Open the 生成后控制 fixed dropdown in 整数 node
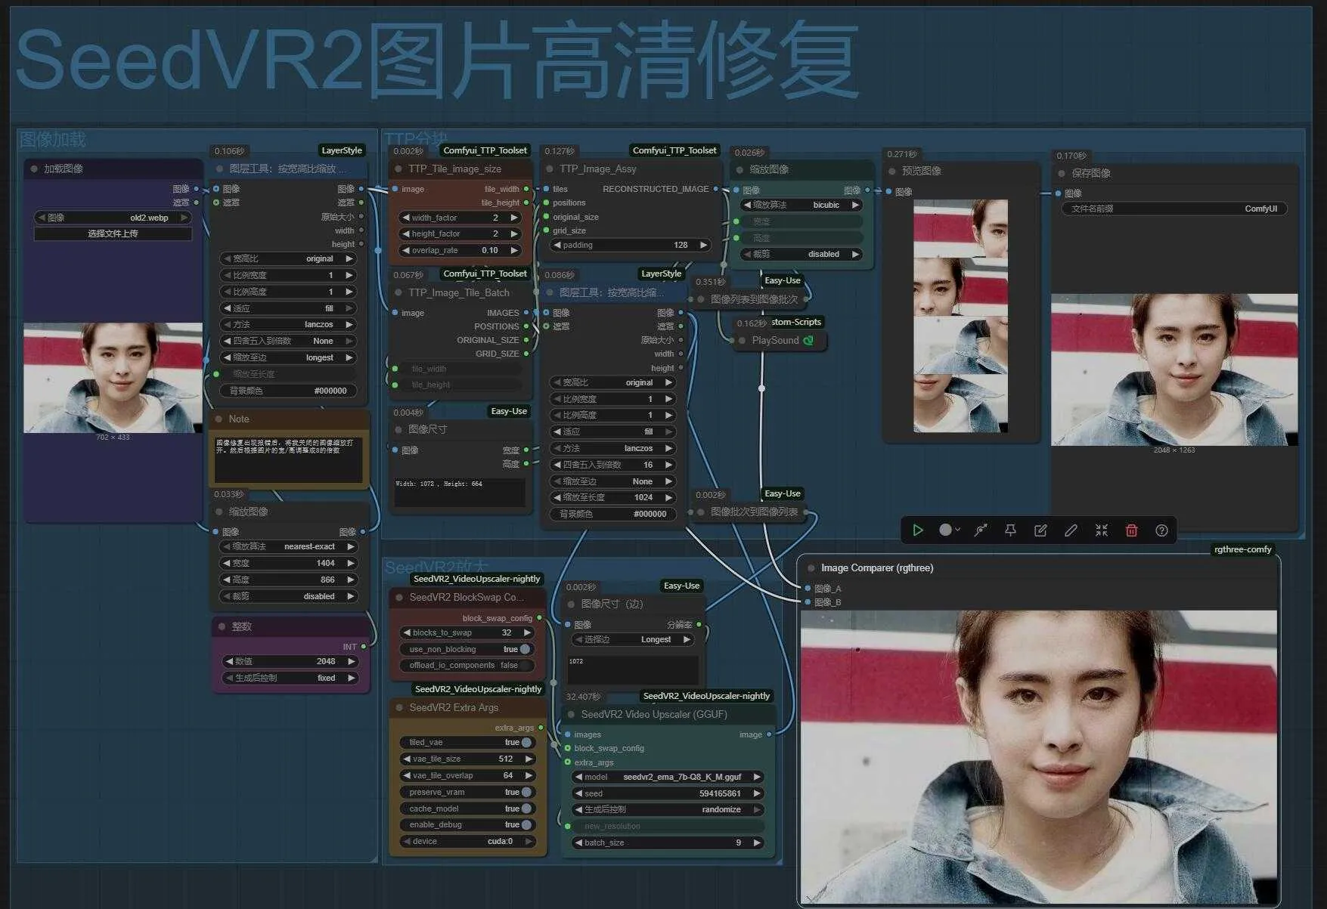 coord(290,678)
